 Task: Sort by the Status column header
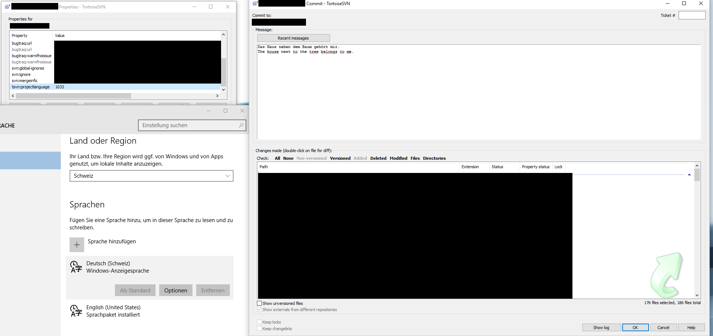(504, 167)
